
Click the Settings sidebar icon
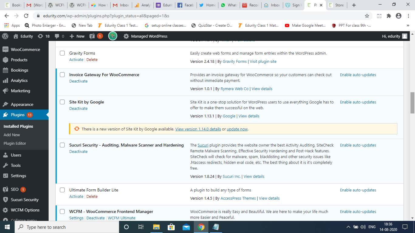tap(5, 176)
